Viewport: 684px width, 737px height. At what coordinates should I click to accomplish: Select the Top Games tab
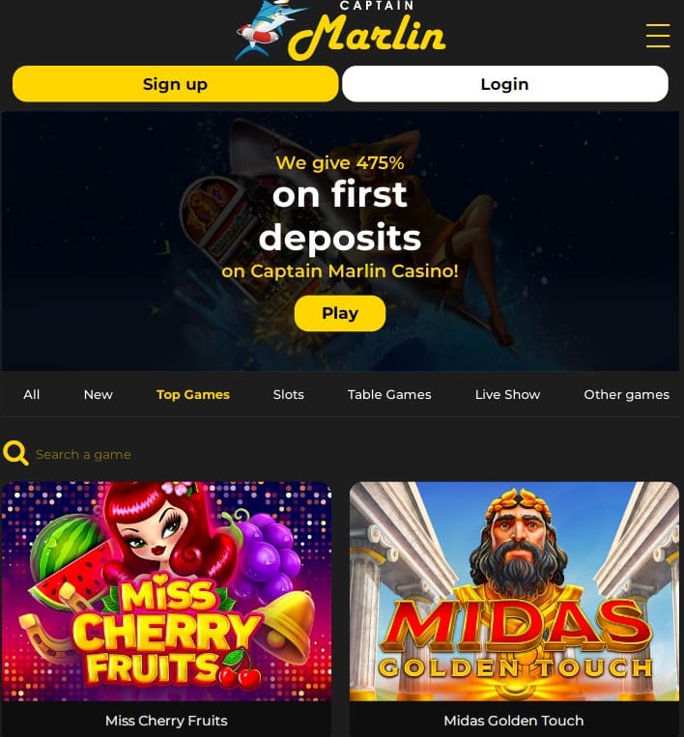(x=193, y=394)
